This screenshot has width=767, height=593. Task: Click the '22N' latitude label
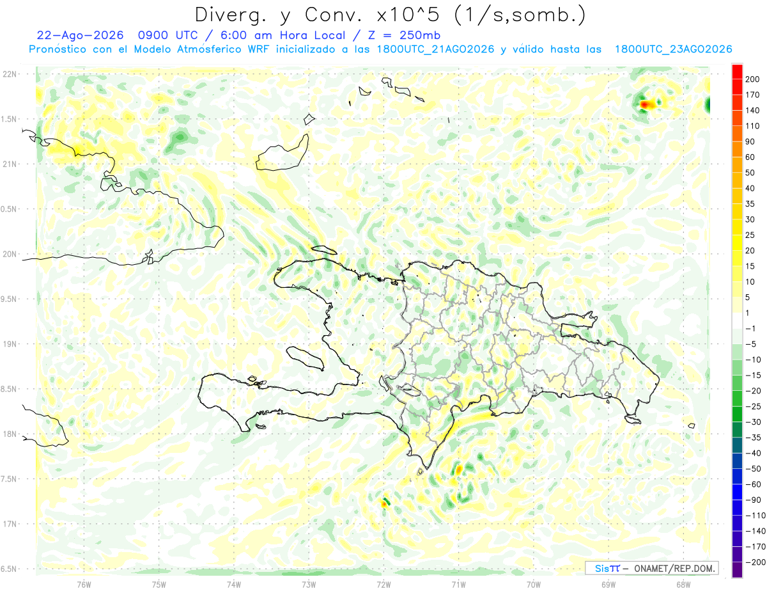(x=10, y=74)
